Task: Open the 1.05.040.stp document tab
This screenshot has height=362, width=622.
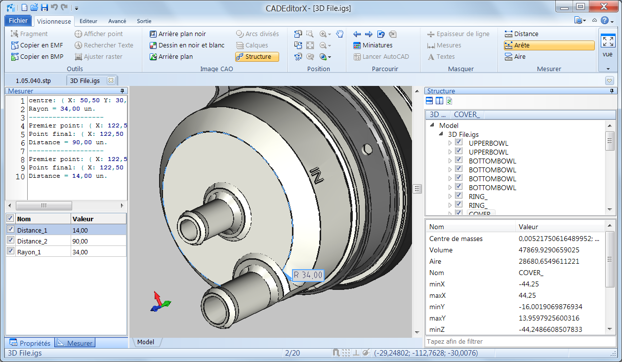Action: (33, 80)
